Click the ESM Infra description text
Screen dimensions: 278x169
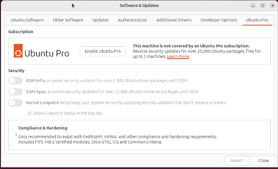point(107,81)
